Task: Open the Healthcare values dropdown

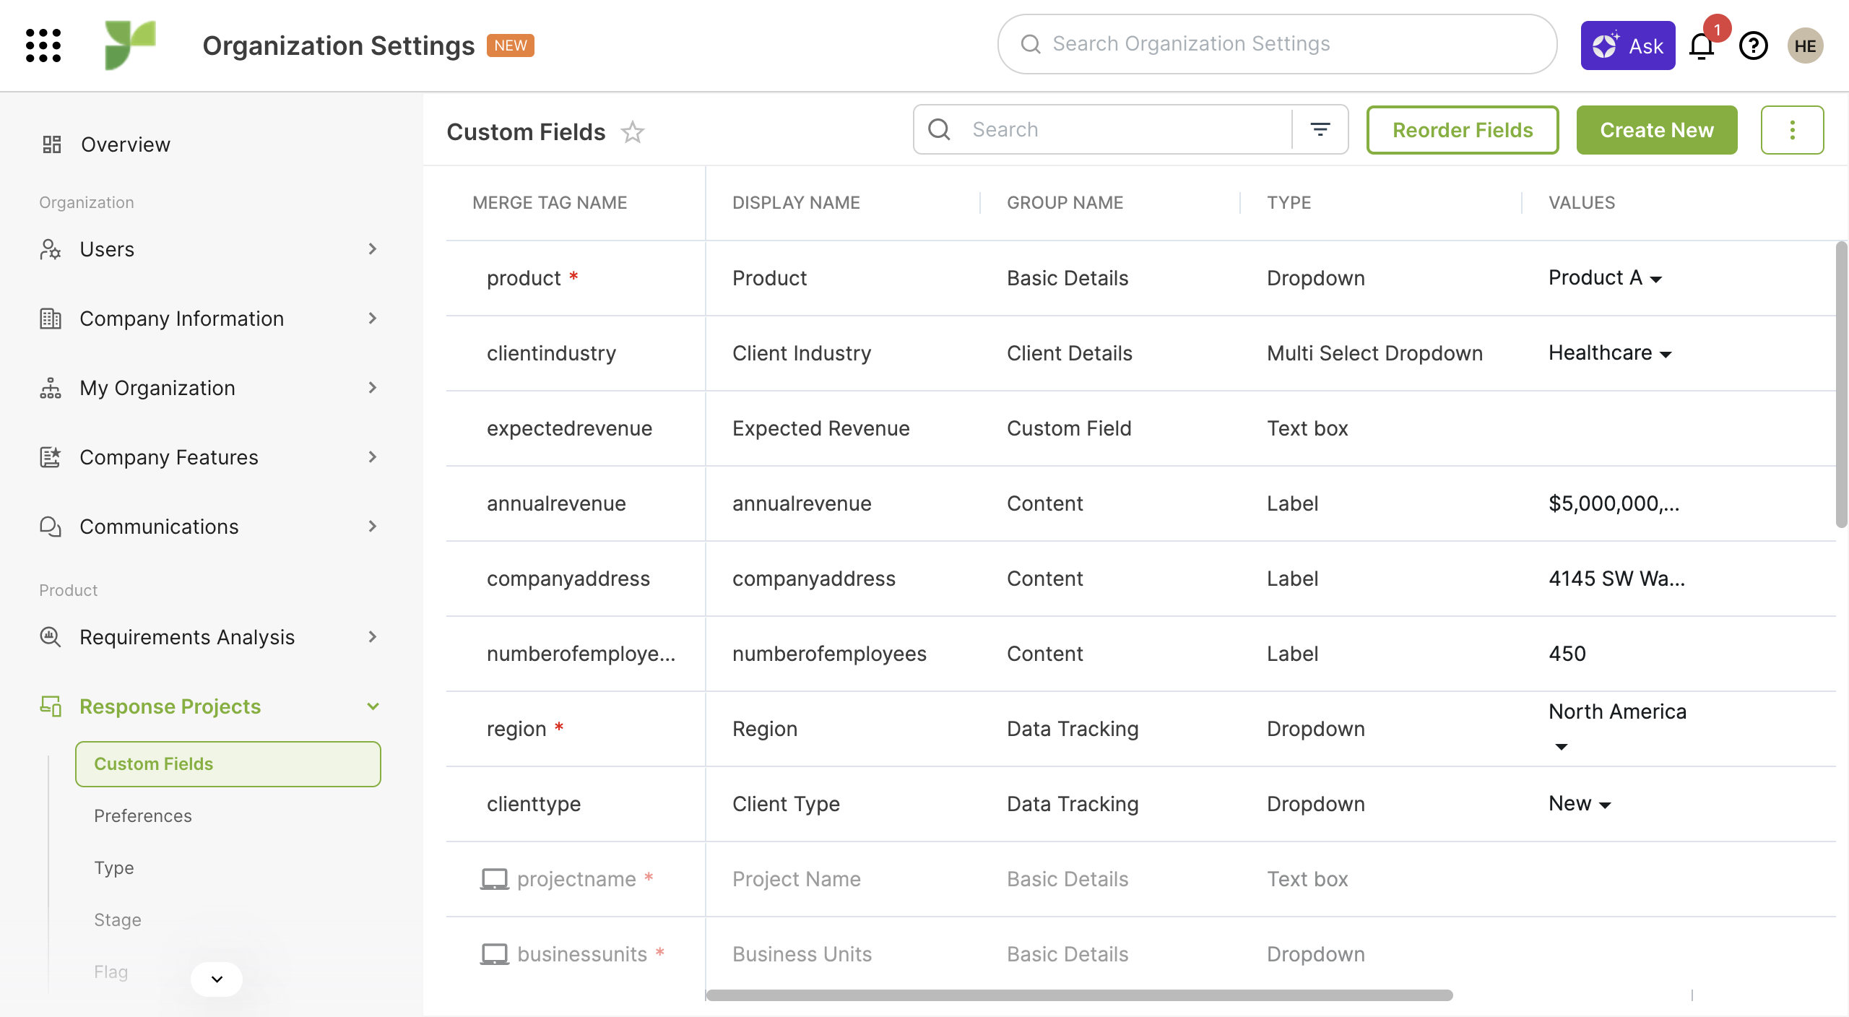Action: pos(1610,353)
